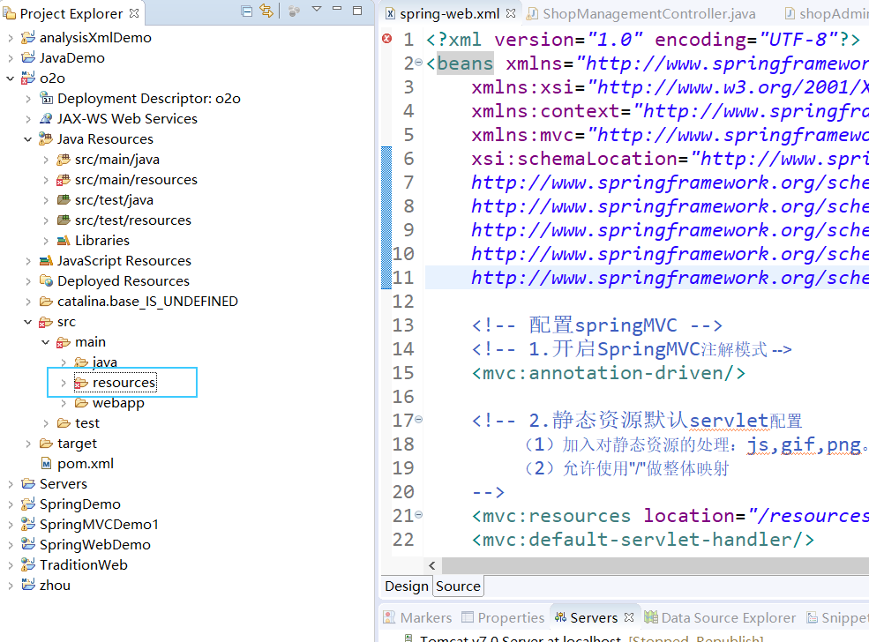Click the zhou project icon

27,585
